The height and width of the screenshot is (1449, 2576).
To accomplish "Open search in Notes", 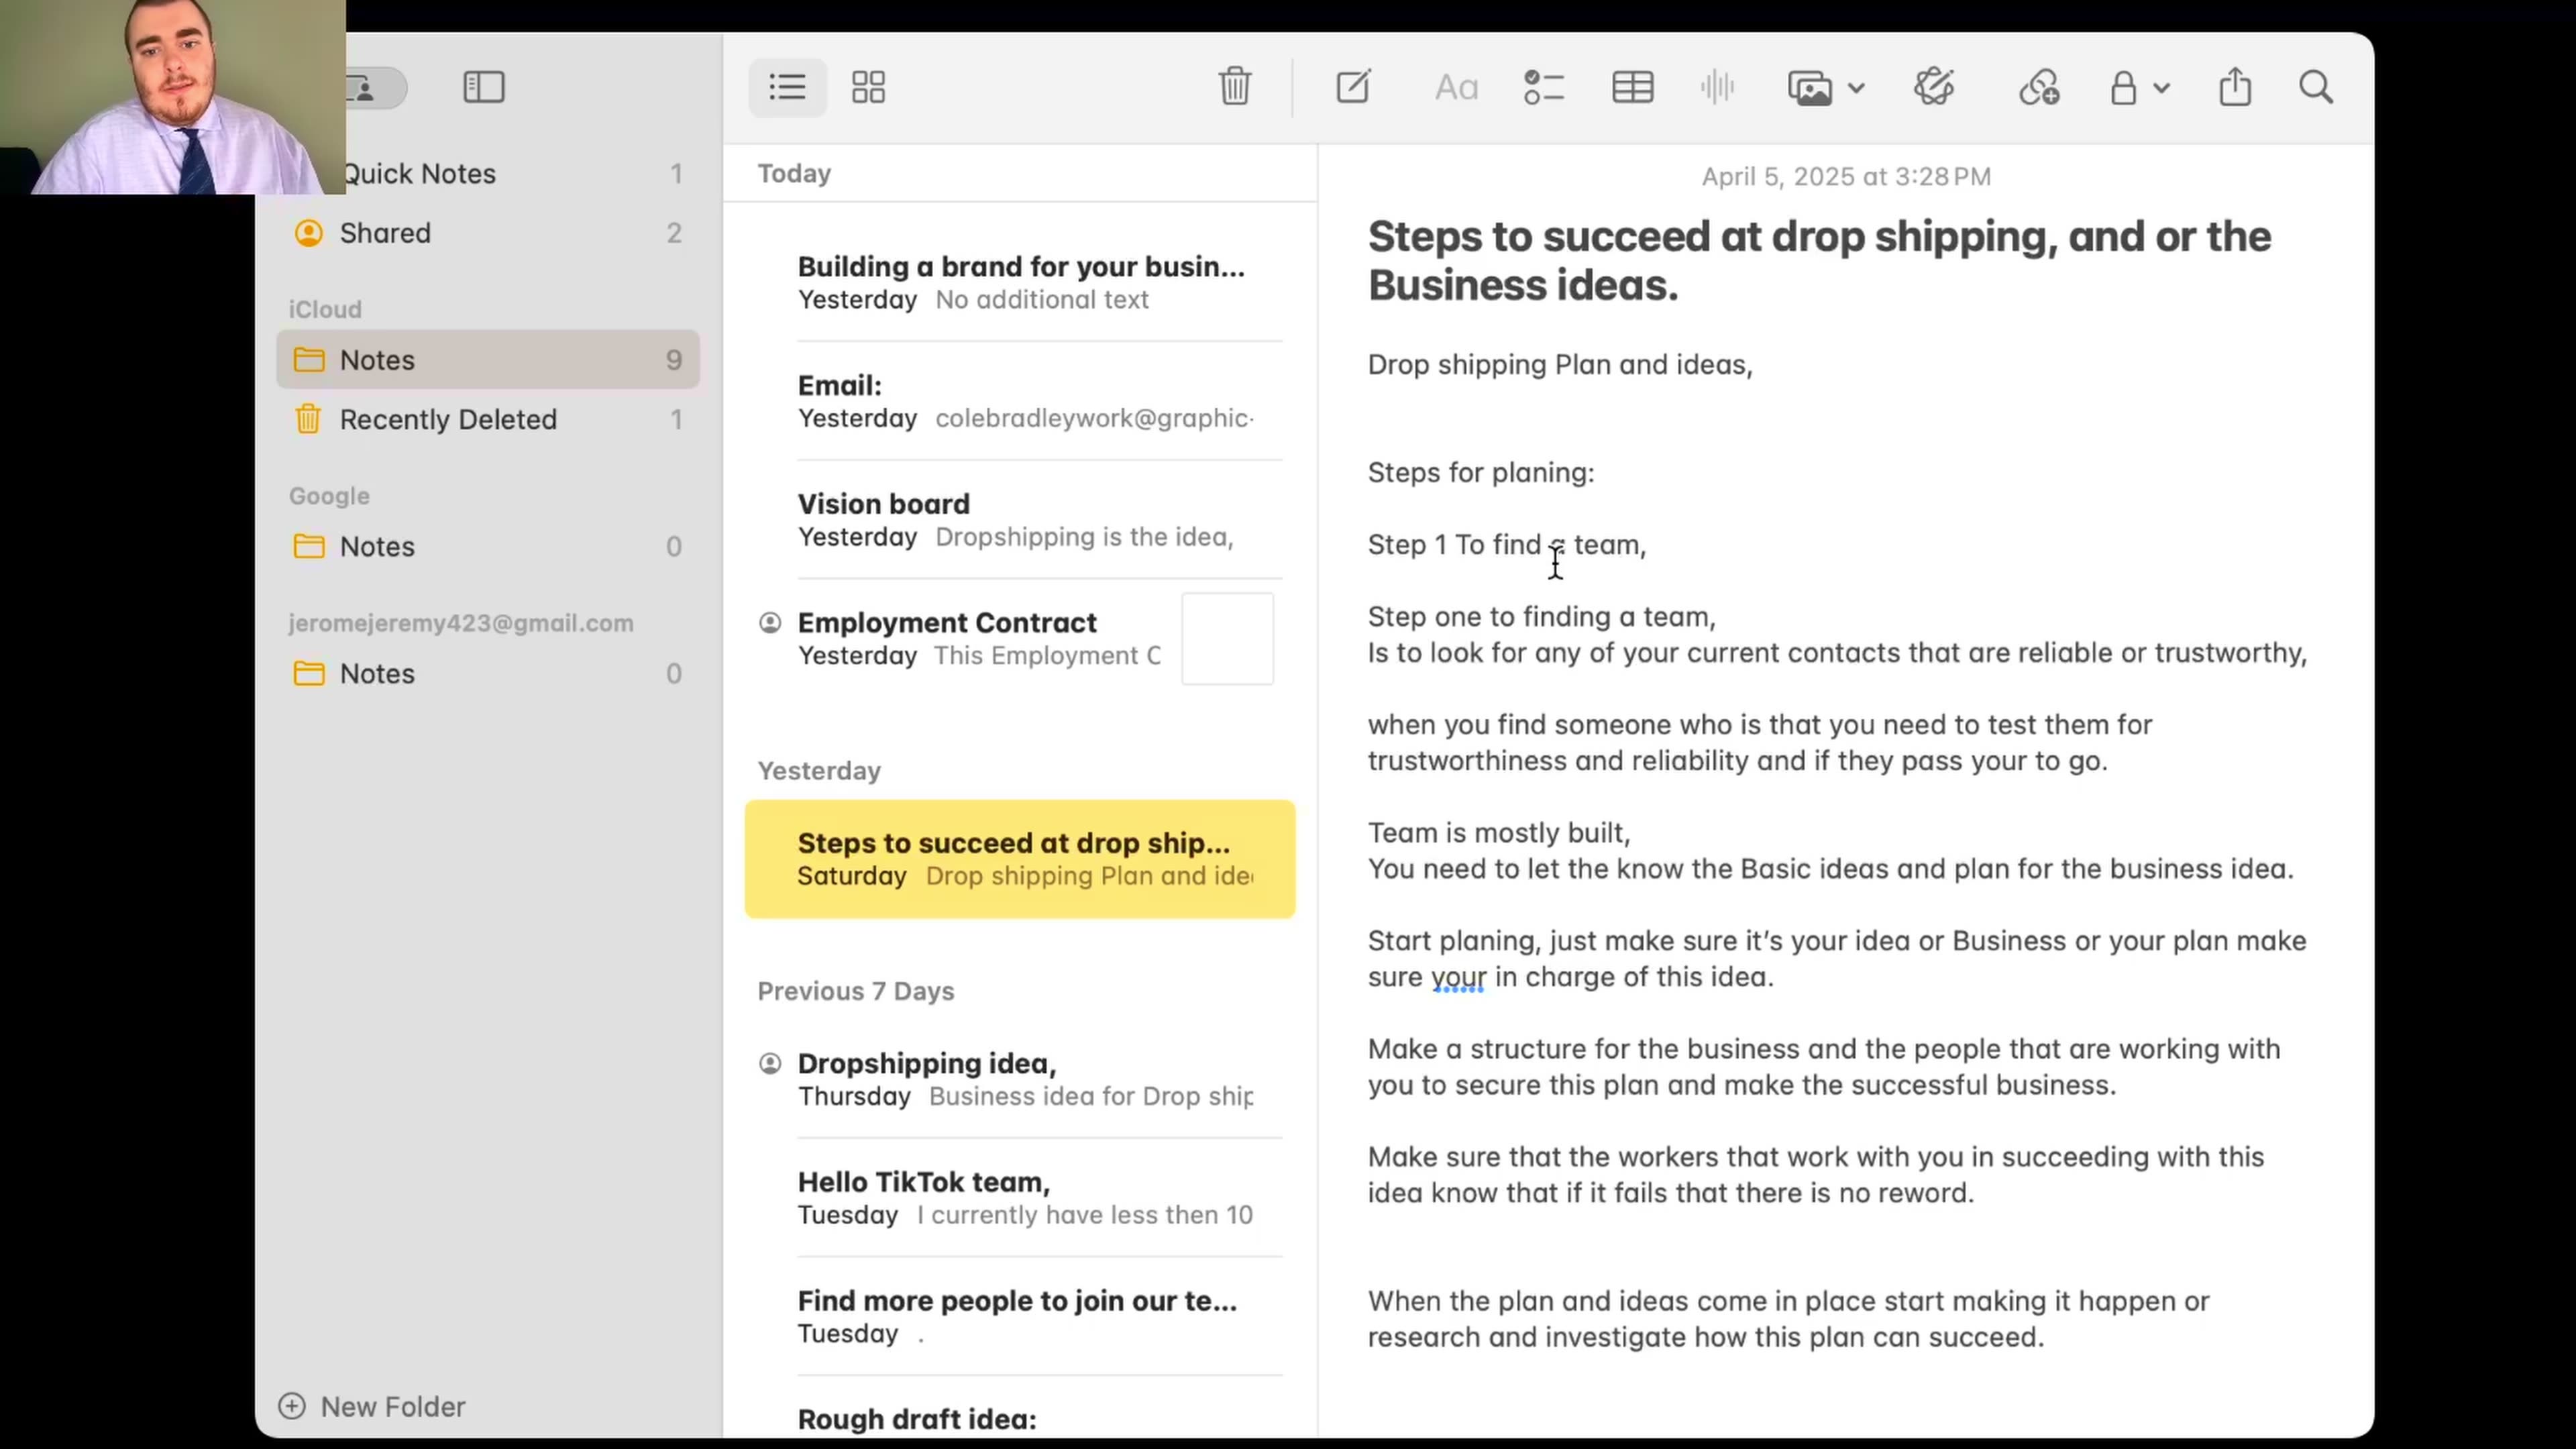I will point(2315,87).
